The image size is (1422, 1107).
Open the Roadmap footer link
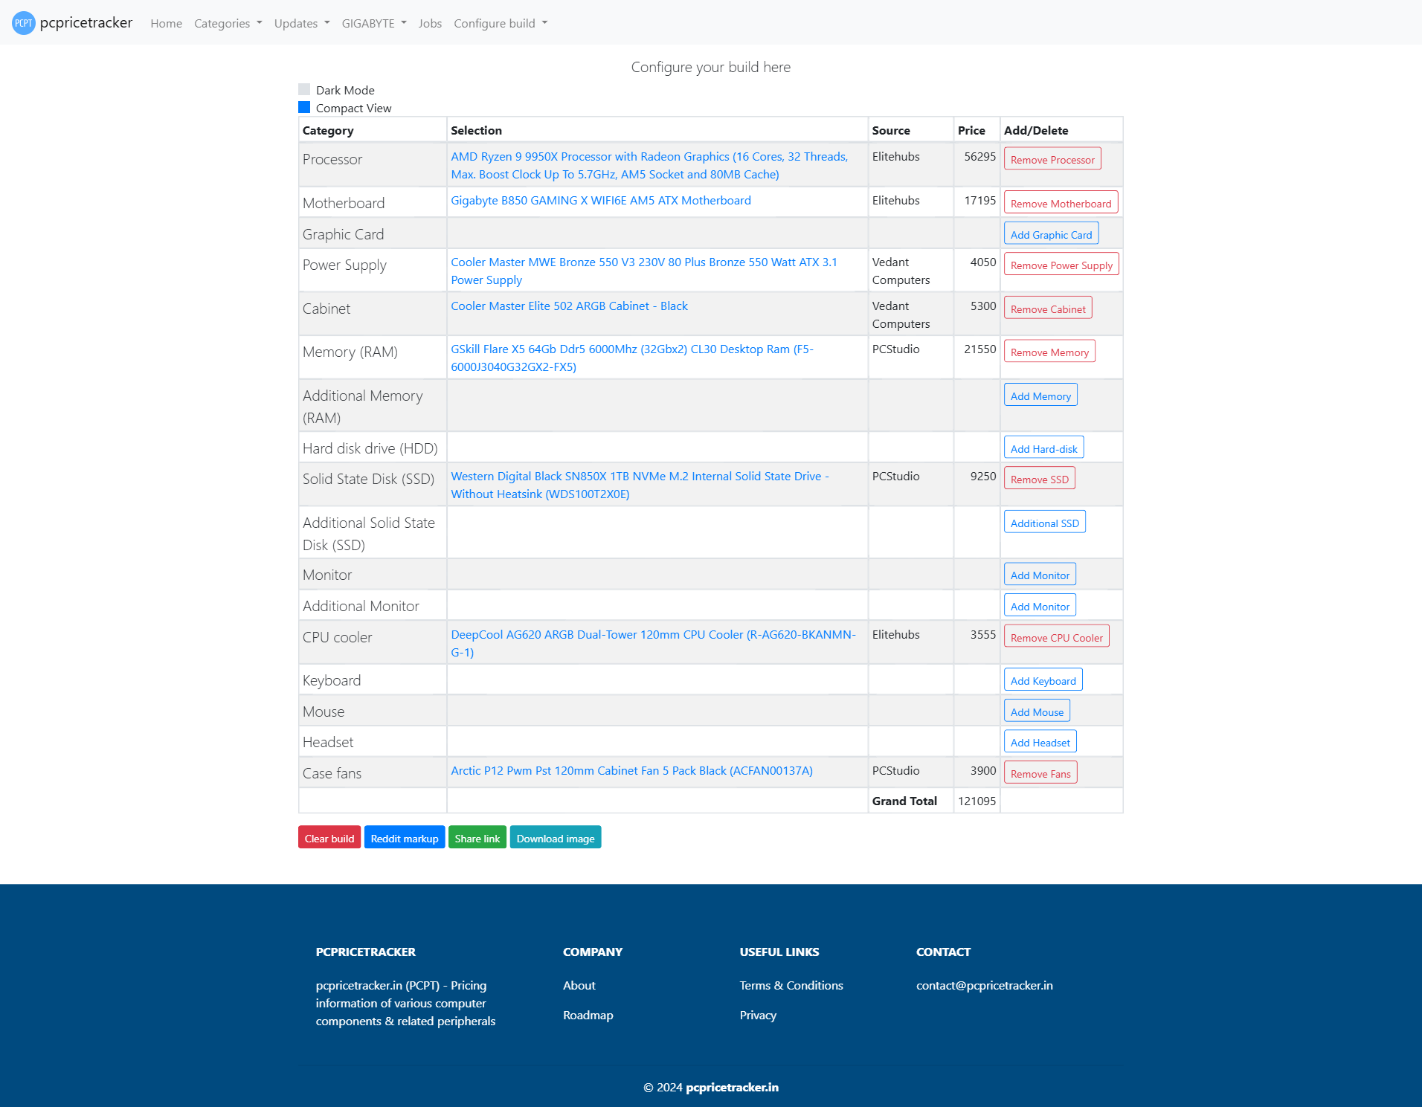click(x=588, y=1015)
